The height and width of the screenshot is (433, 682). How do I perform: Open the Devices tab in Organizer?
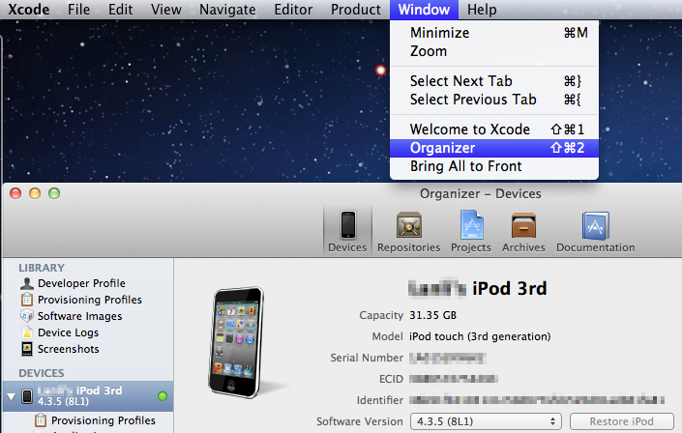click(x=347, y=230)
